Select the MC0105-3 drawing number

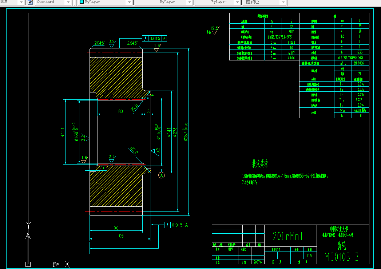pos(341,257)
